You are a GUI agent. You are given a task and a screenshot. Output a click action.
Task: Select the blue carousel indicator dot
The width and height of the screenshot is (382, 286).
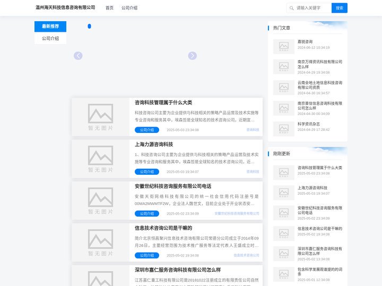90,26
